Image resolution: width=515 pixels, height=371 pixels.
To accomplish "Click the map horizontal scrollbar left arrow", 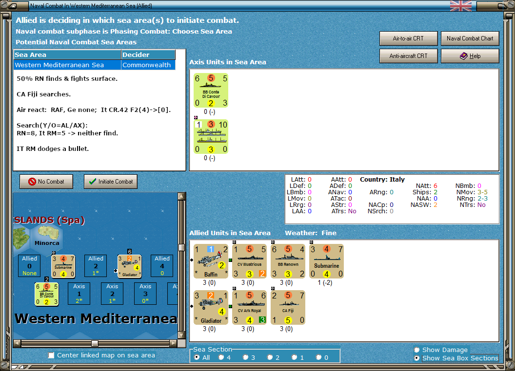I will pyautogui.click(x=17, y=343).
